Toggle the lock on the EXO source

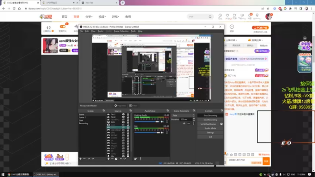click(x=128, y=122)
